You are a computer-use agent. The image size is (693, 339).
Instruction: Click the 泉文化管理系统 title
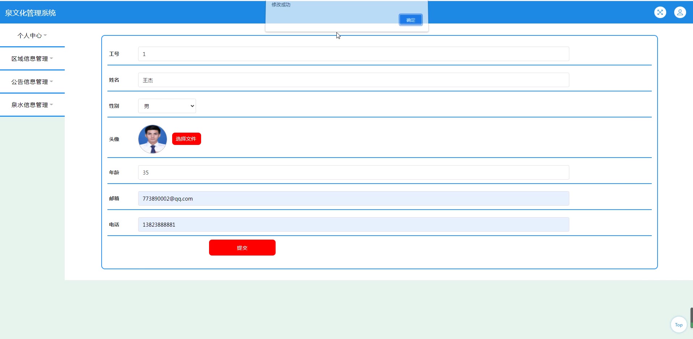pos(30,13)
